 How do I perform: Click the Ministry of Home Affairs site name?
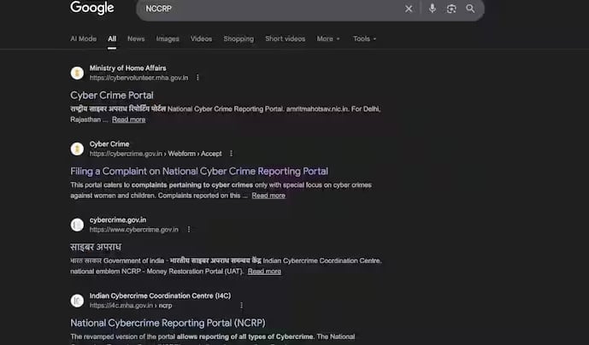click(127, 68)
